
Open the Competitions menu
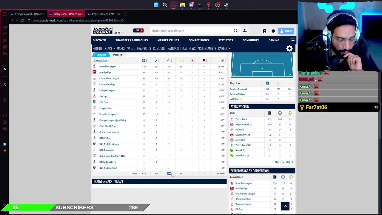click(x=198, y=40)
